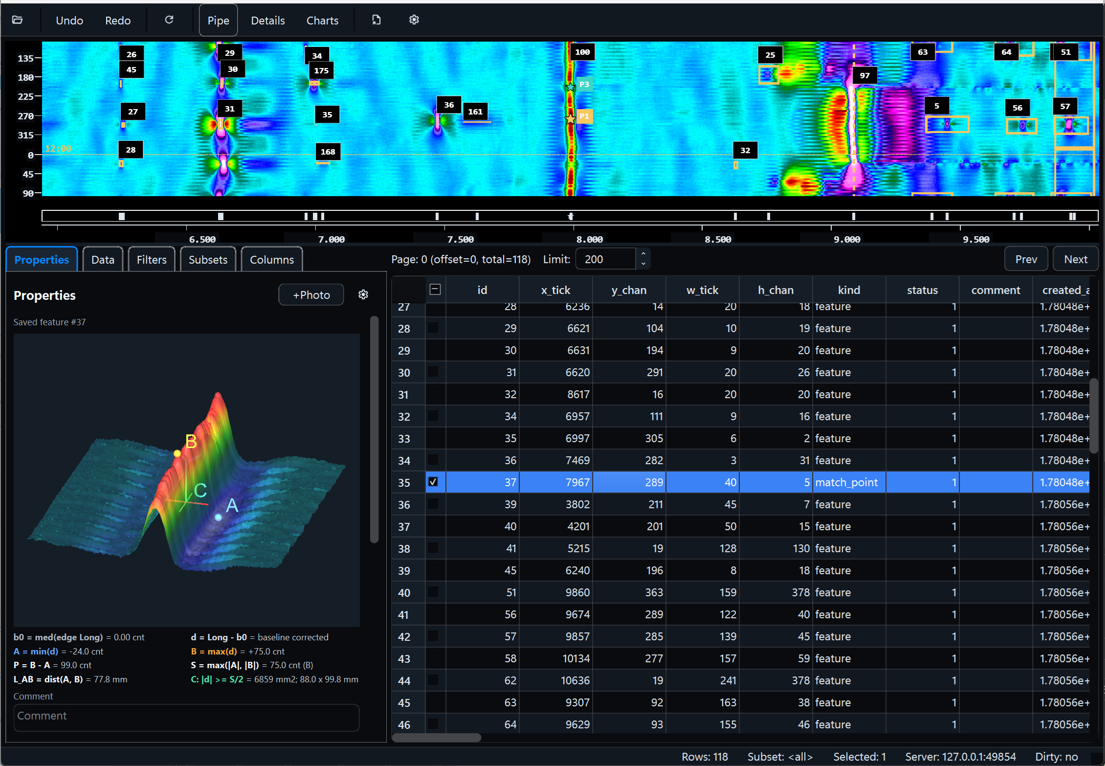Select feature label 26 on heatmap
Screen dimensions: 1105x766
point(132,54)
